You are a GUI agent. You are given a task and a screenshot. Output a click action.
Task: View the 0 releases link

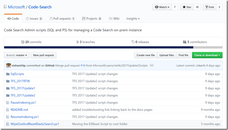tap(140, 42)
